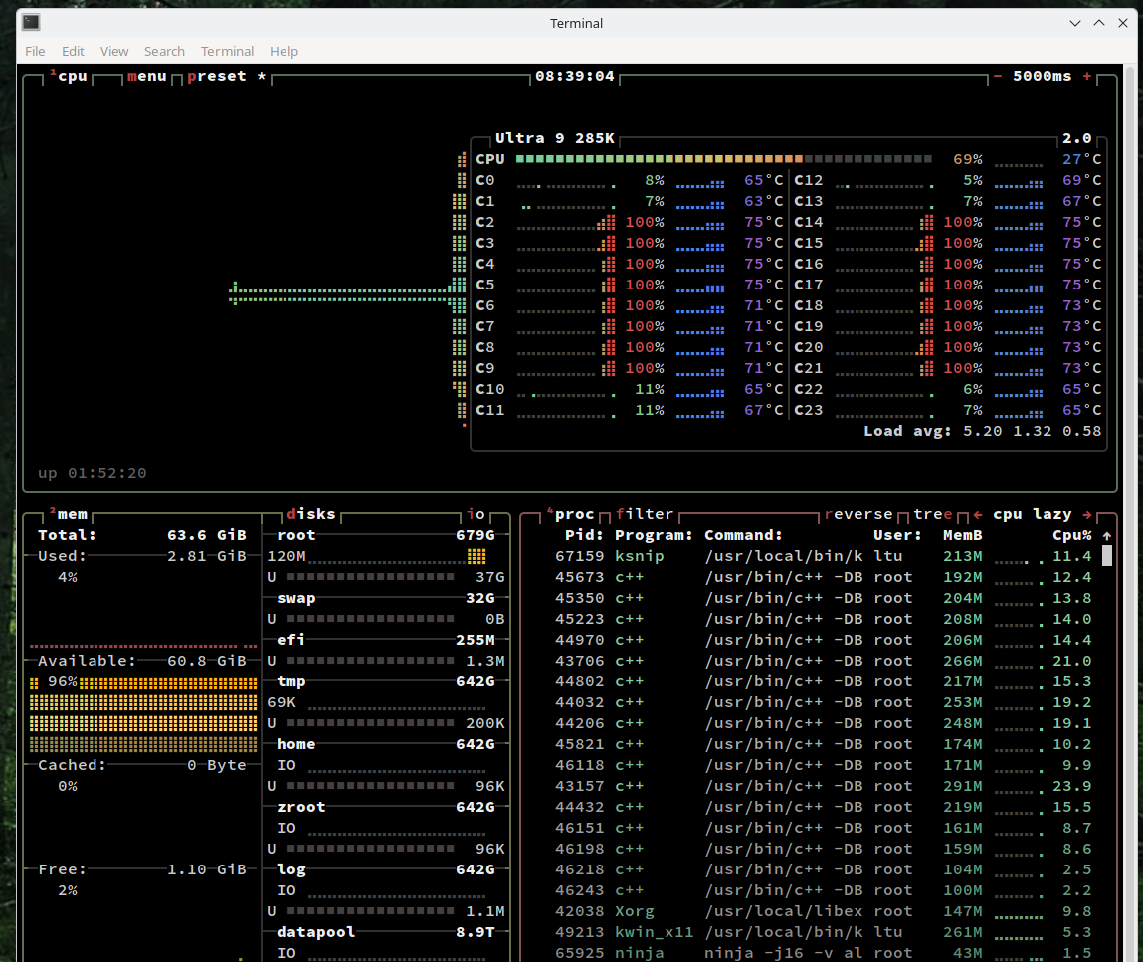Click the 'home' disk entry

296,745
